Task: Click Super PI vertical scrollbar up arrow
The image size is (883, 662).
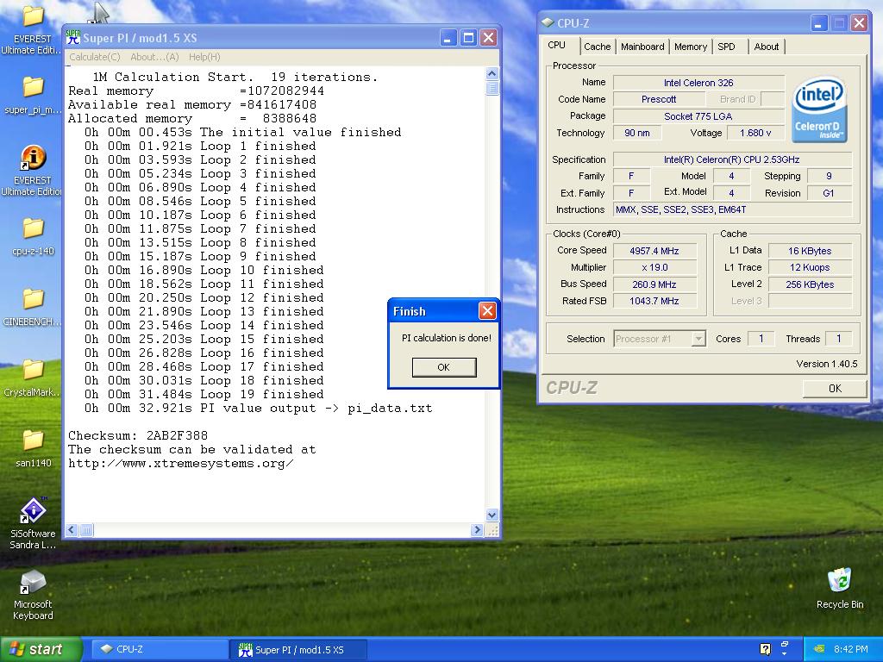Action: [492, 74]
